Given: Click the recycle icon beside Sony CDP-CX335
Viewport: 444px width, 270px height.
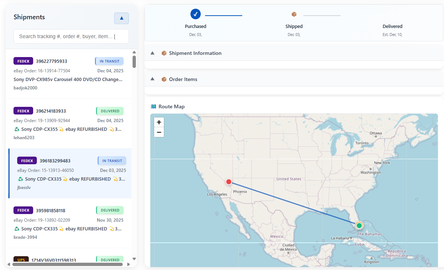Looking at the screenshot, I should pos(17,129).
